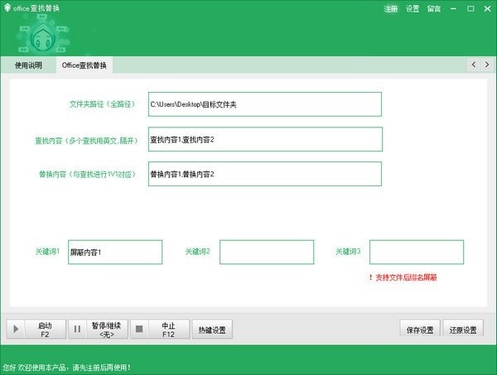
Task: Click the 查找内容 label text
Action: pos(87,141)
